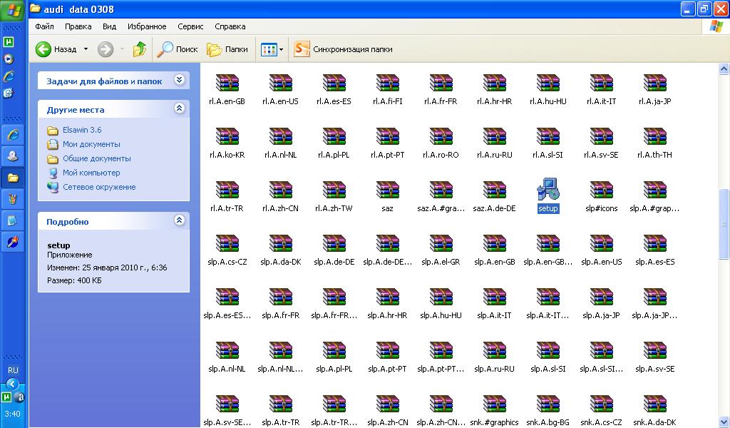Go to My Computer (Мой компьютер) link

tap(91, 173)
